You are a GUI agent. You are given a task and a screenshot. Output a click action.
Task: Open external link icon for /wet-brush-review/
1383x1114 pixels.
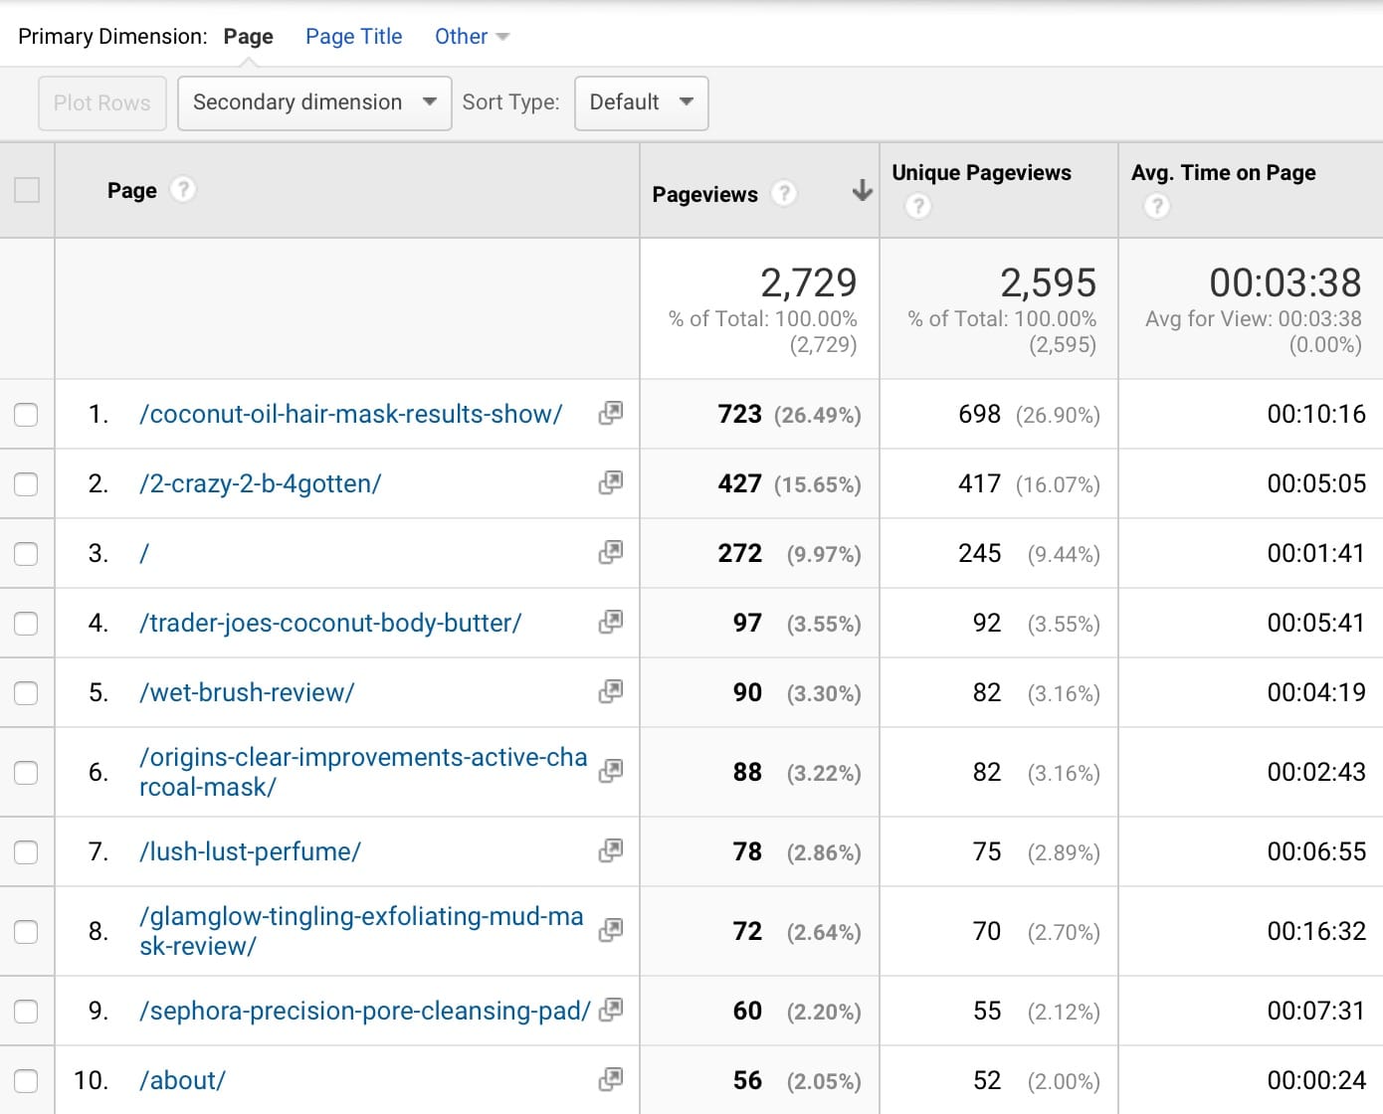pos(611,691)
